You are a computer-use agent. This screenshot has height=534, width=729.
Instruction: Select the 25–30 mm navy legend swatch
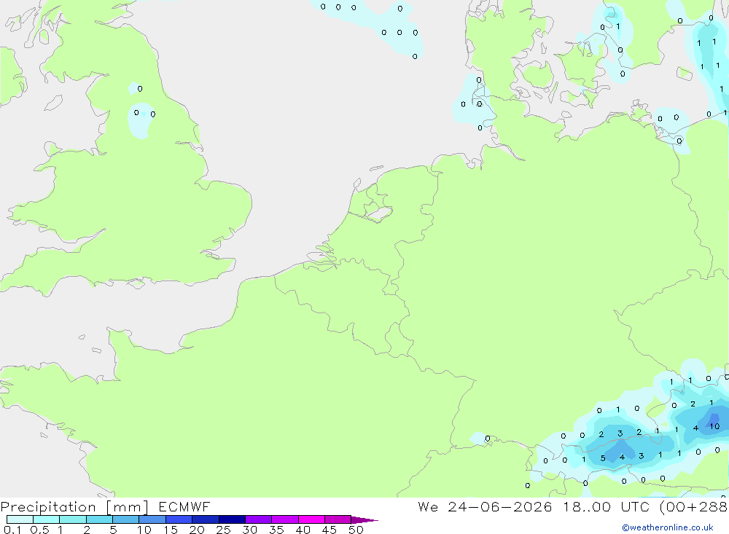tap(232, 519)
